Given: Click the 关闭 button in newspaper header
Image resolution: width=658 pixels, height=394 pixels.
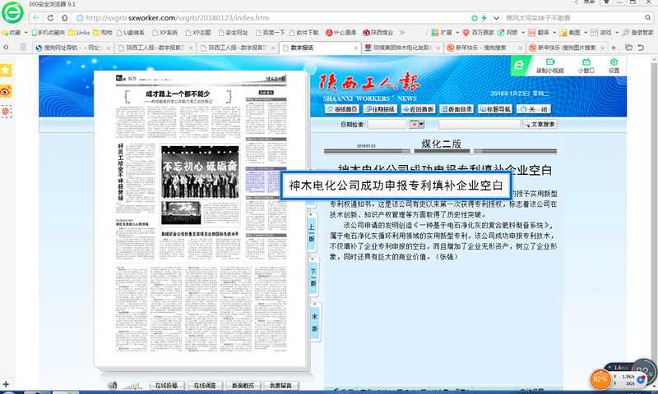Looking at the screenshot, I should [533, 109].
